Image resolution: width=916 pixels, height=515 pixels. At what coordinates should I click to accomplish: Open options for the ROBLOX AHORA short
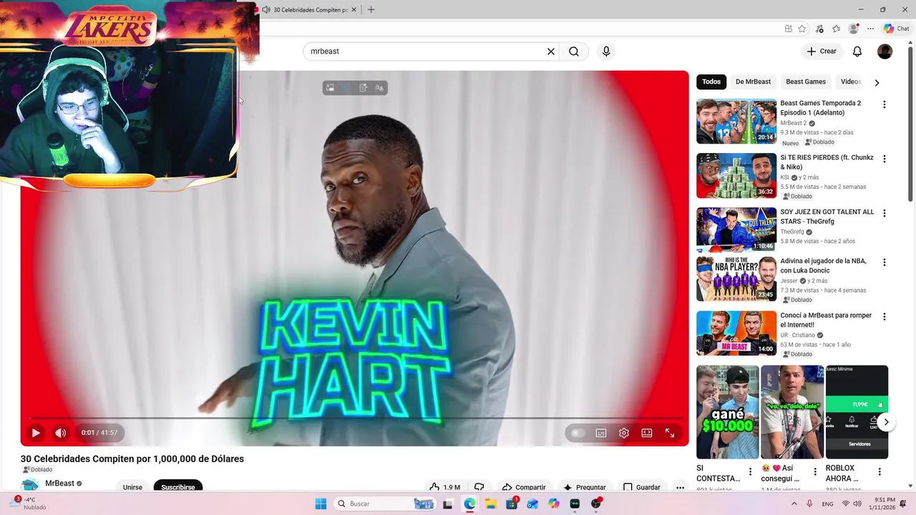tap(880, 472)
